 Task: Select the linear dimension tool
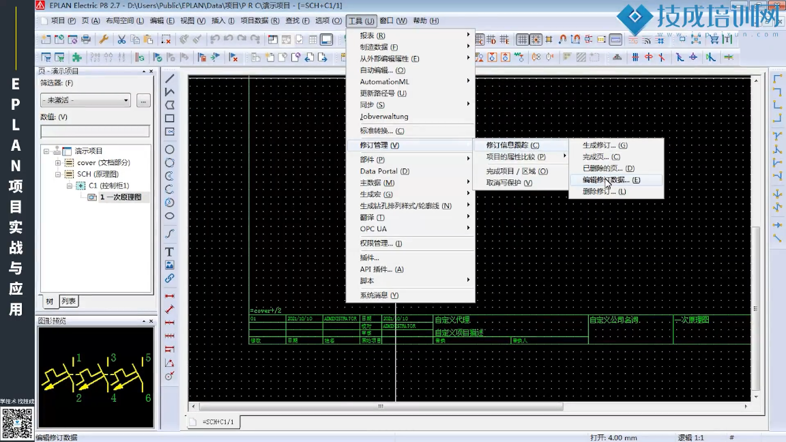click(170, 295)
